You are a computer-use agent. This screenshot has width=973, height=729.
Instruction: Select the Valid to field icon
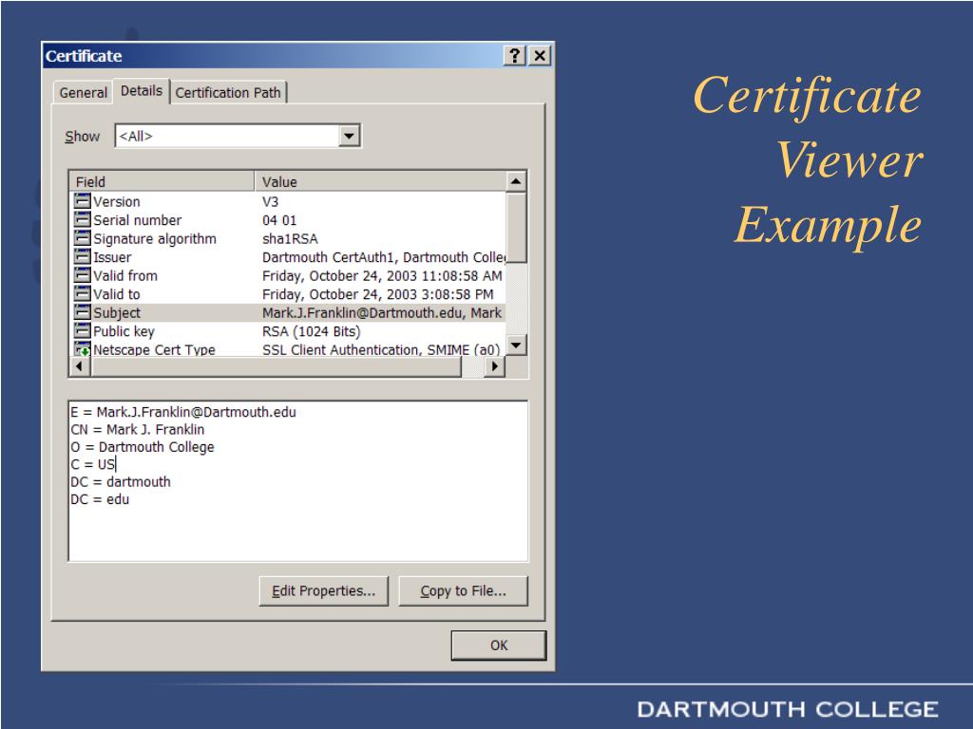coord(82,294)
